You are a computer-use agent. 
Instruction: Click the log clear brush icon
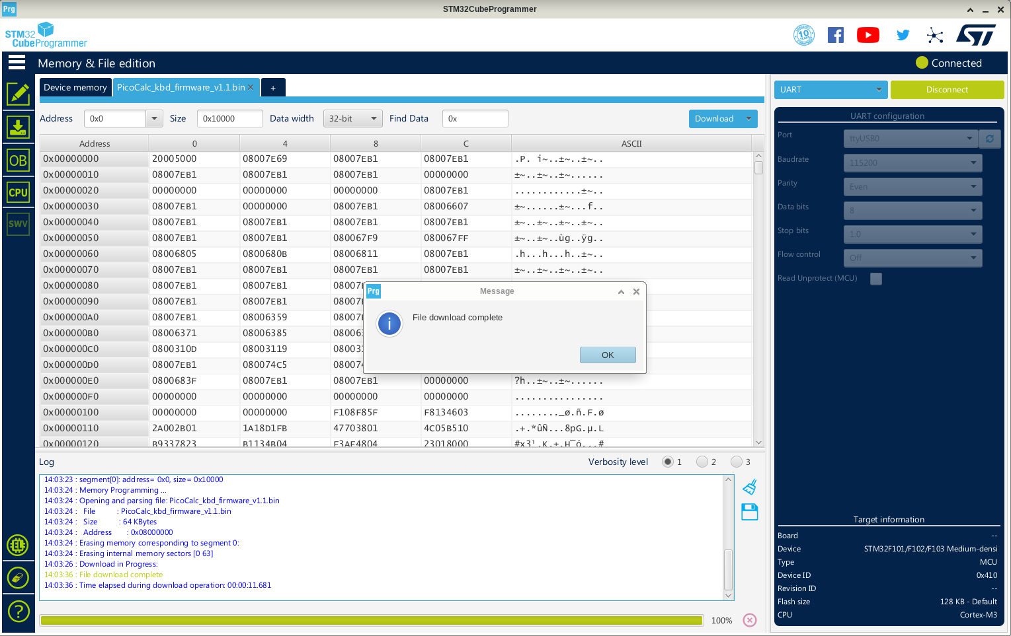click(749, 487)
